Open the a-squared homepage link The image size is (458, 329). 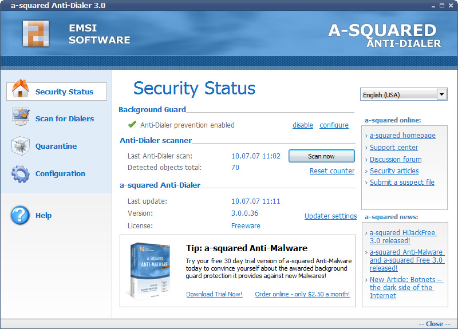(x=402, y=136)
